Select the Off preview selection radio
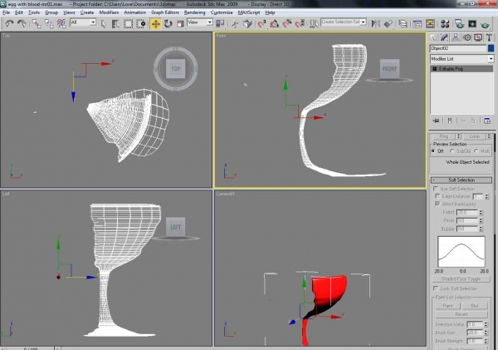The image size is (498, 350). [x=433, y=151]
